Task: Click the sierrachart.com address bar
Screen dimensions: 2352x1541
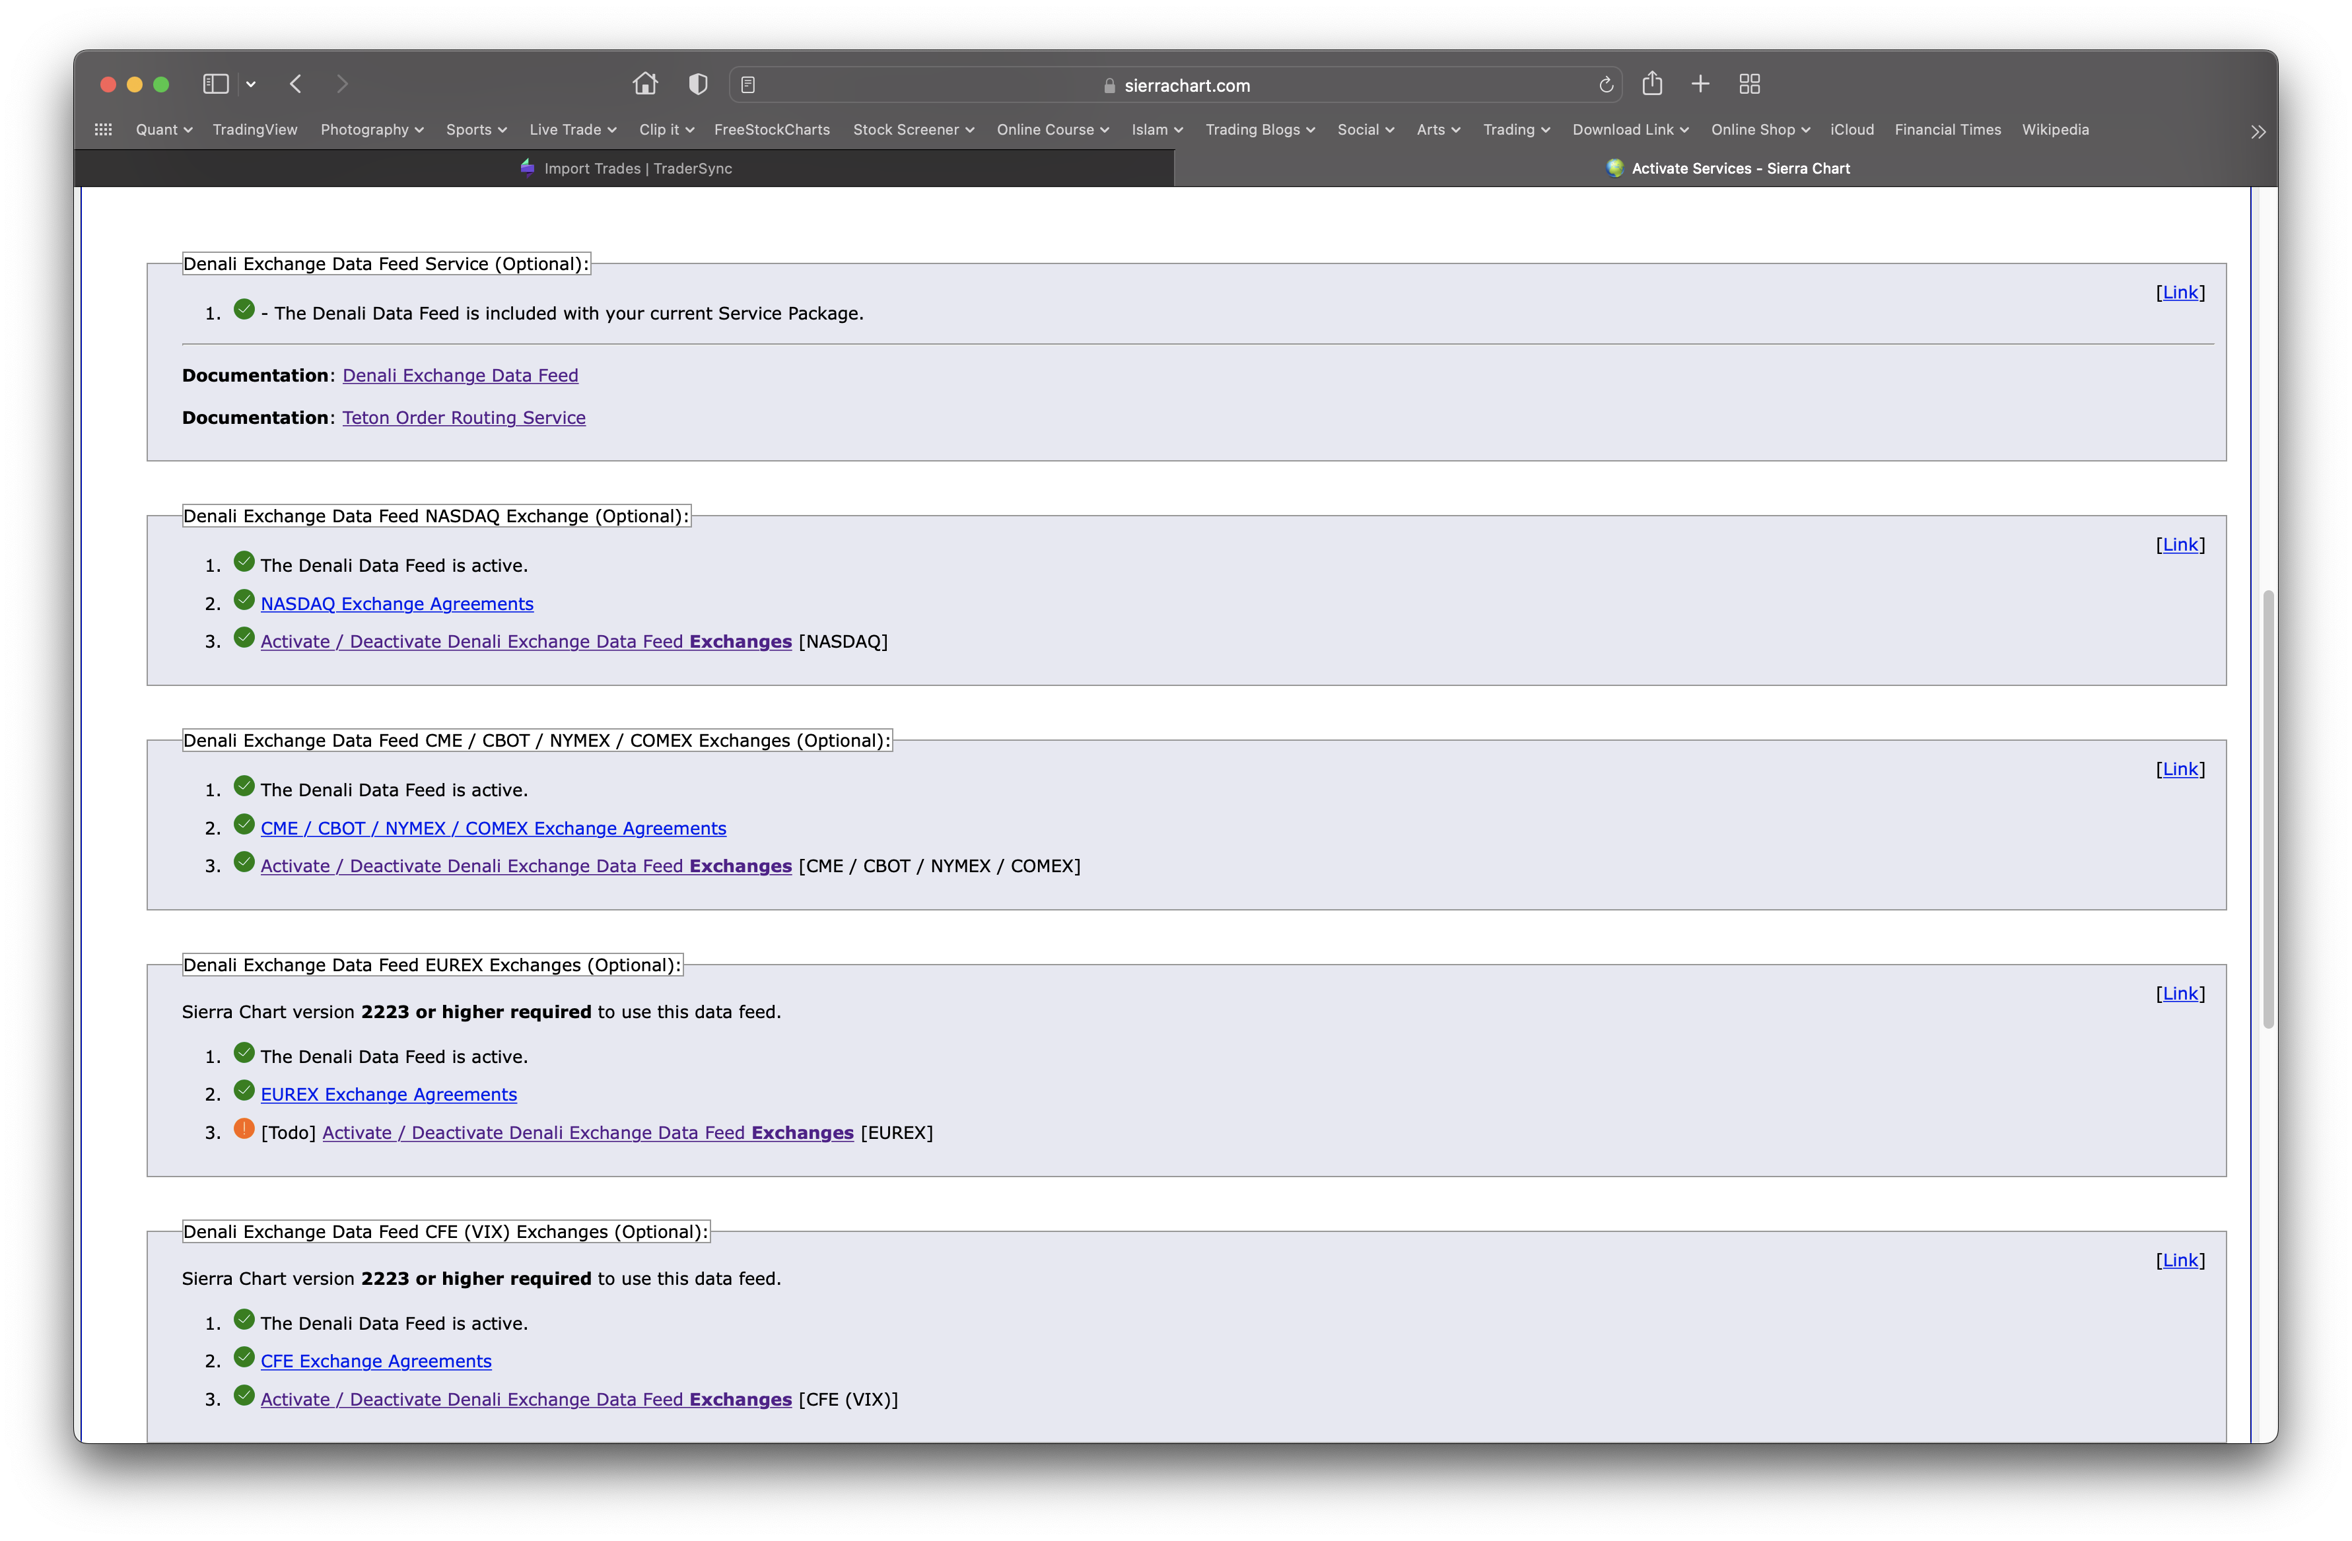Action: click(x=1176, y=85)
